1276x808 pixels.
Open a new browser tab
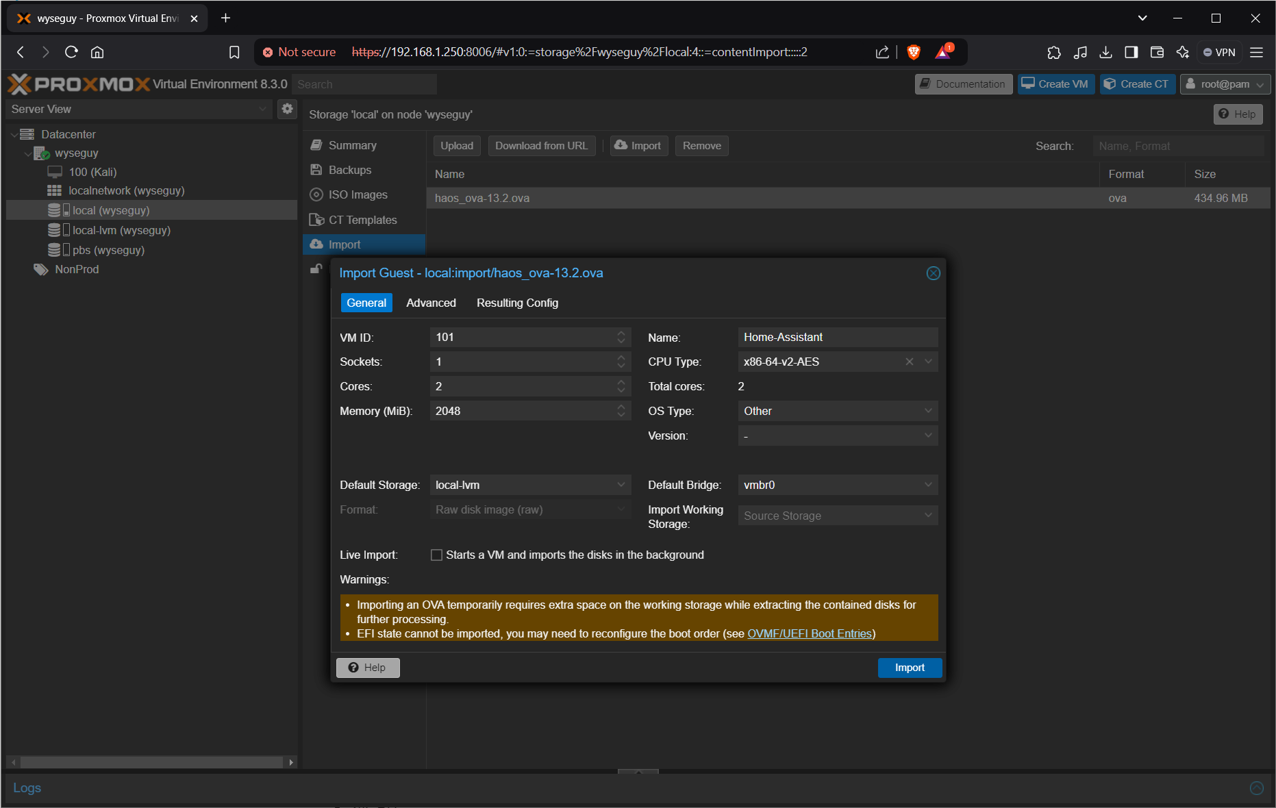[225, 18]
